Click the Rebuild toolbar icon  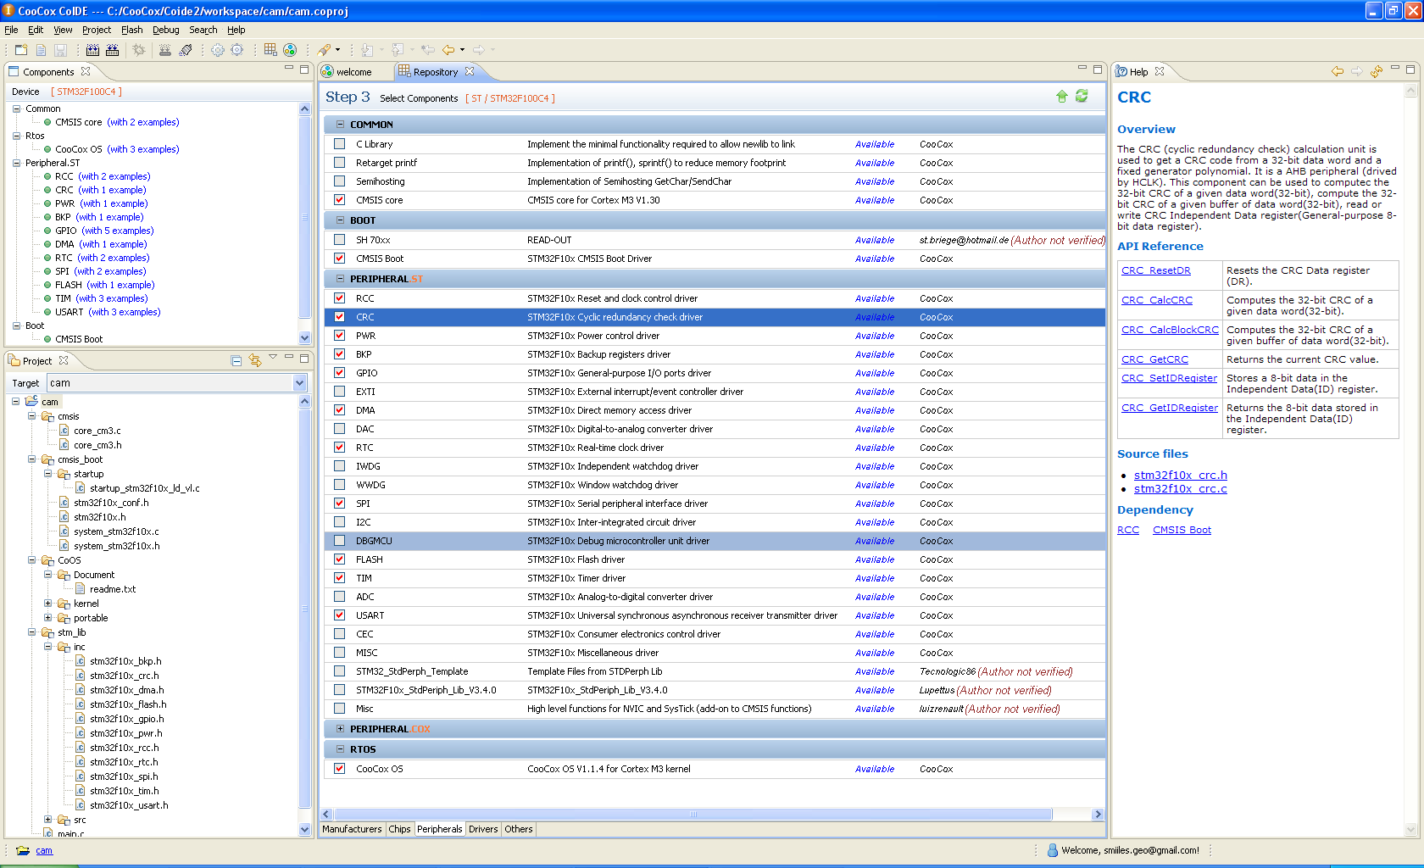coord(112,50)
